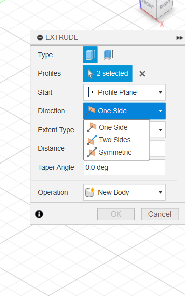Select the solid Extrude type icon
Image resolution: width=185 pixels, height=296 pixels.
[90, 55]
